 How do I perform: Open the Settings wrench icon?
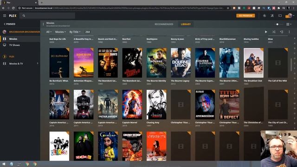(272, 16)
